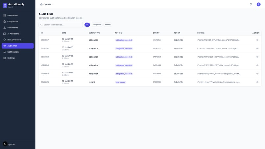
Task: Click the notification bell icon
Action: [x=251, y=4]
